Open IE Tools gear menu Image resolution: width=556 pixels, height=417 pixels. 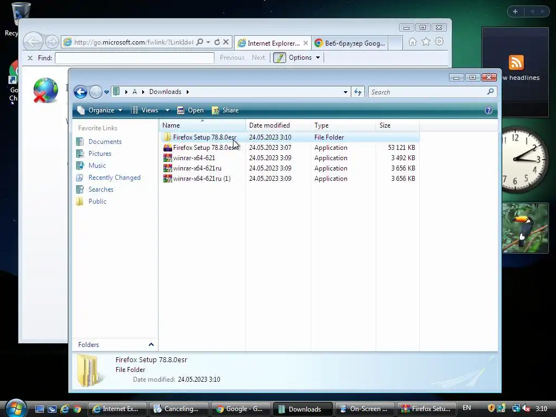439,42
